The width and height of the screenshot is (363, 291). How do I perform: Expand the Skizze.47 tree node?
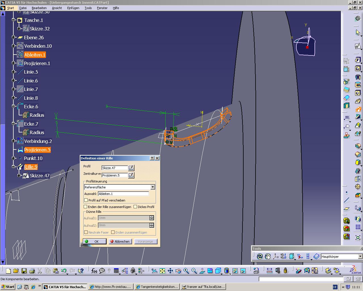[x=19, y=175]
